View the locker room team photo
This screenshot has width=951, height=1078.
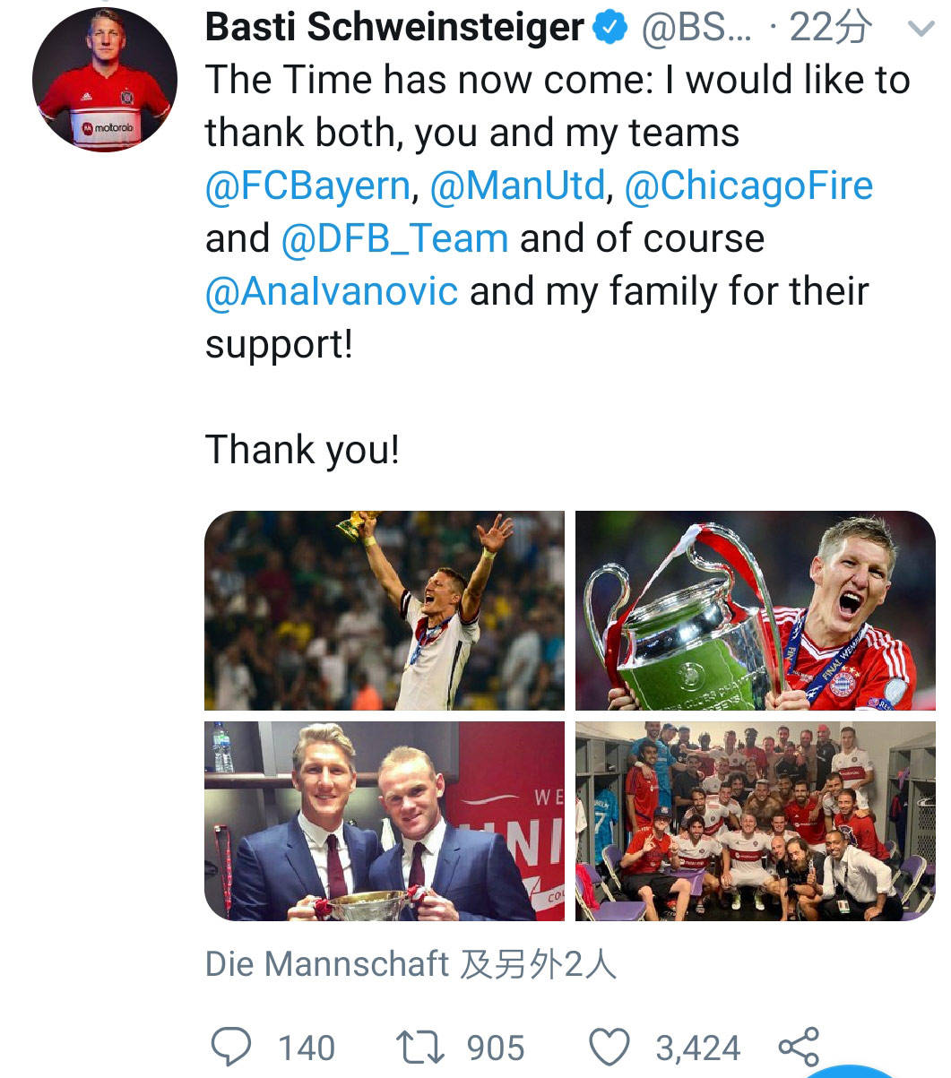pyautogui.click(x=756, y=821)
